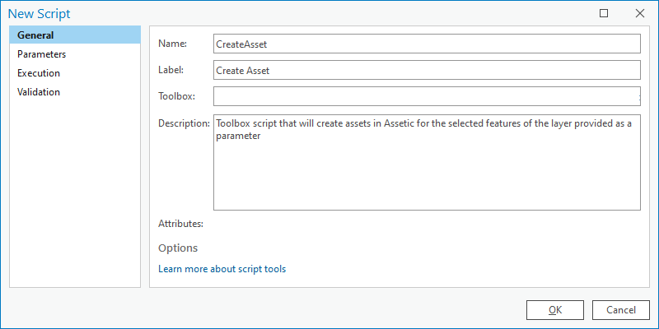Select the highlighted General page
The width and height of the screenshot is (659, 329).
tap(75, 35)
